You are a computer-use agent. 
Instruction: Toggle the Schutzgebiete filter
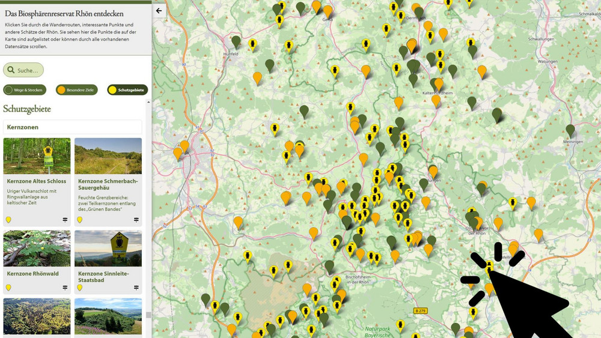(127, 90)
